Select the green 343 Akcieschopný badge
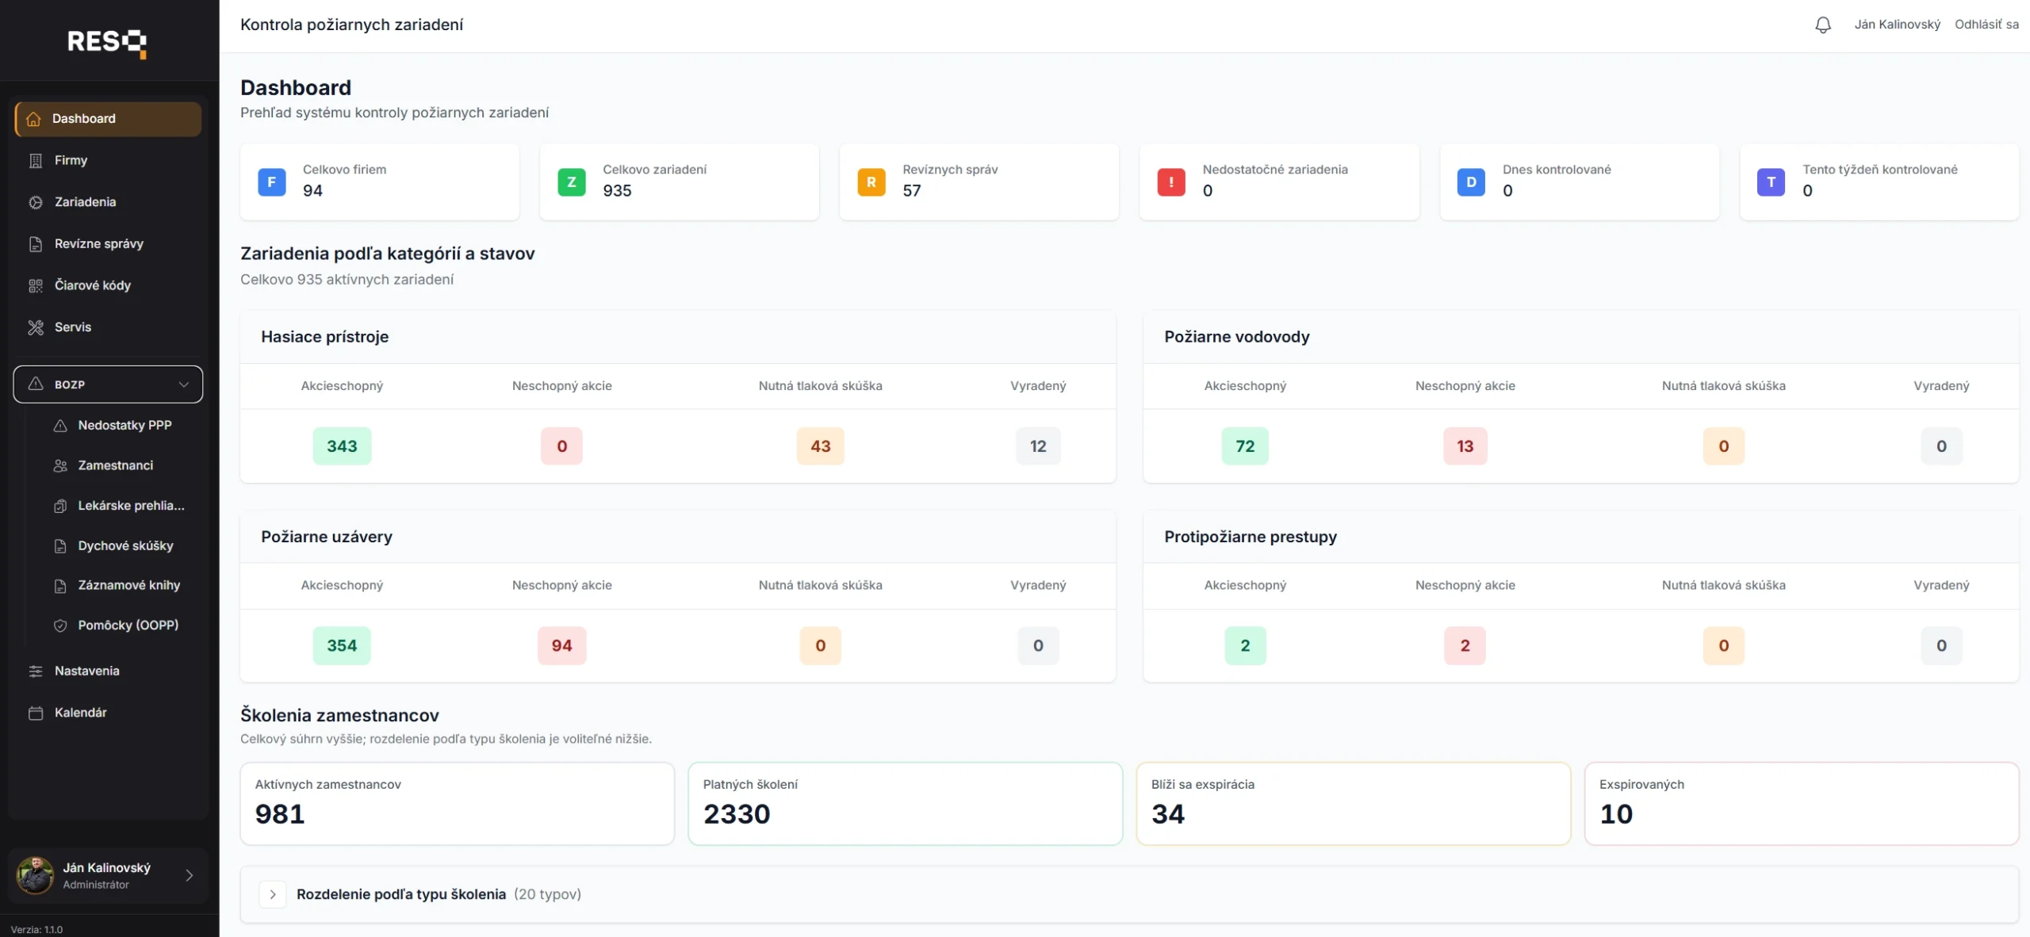 click(341, 446)
